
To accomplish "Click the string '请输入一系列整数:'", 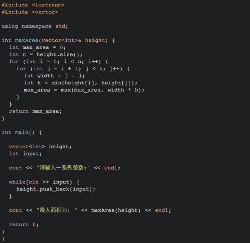I will coord(63,168).
